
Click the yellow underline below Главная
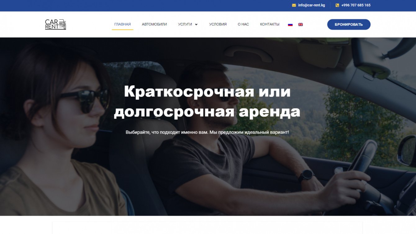tap(123, 29)
